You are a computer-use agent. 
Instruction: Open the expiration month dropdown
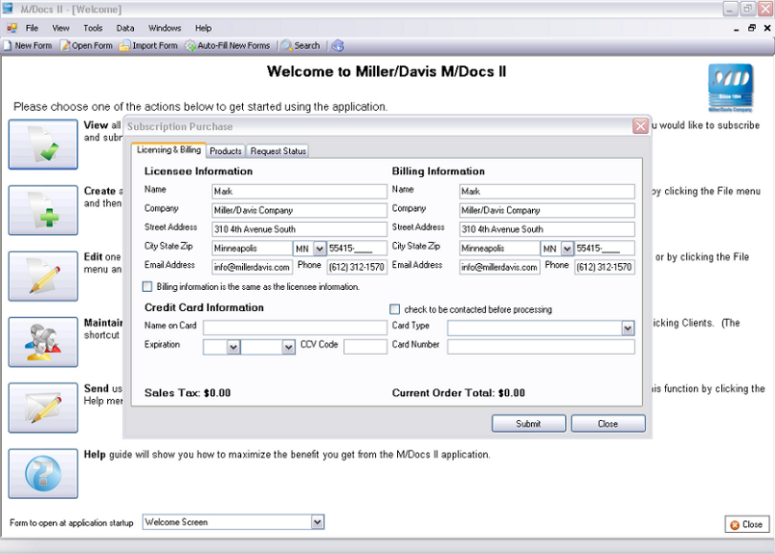tap(233, 347)
